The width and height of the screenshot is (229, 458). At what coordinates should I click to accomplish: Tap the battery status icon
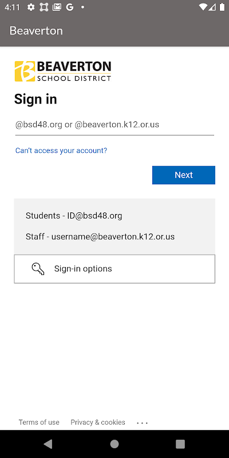(x=222, y=7)
